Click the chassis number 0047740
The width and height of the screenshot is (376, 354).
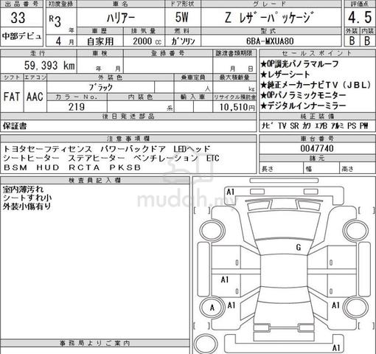[x=317, y=148]
